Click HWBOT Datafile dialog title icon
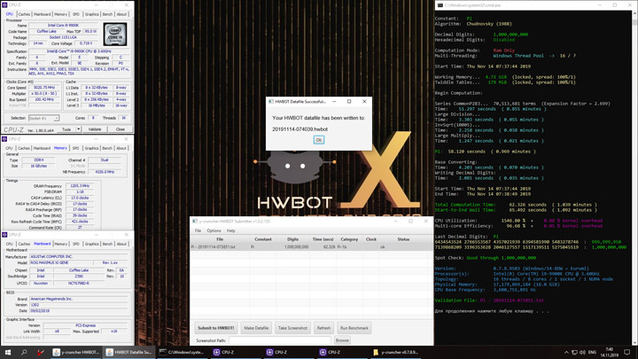 (x=270, y=101)
